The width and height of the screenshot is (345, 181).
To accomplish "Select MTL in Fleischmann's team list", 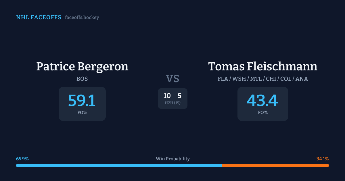I will pos(256,79).
